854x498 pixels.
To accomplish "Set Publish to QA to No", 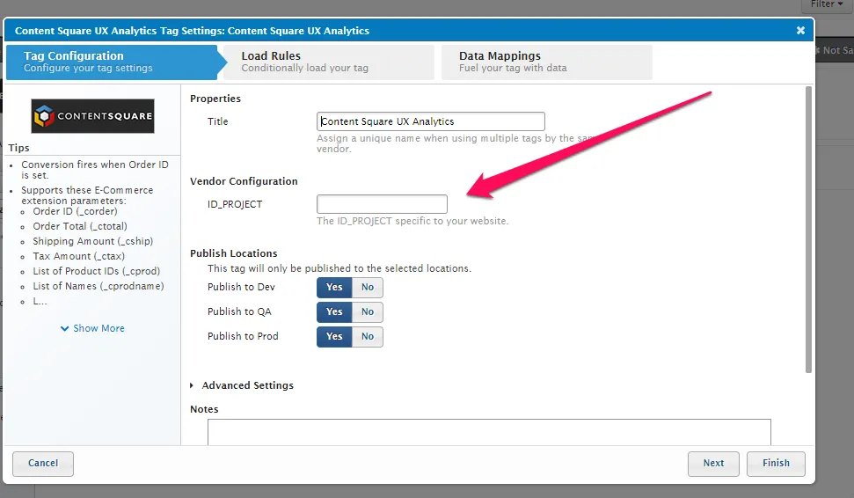I will [368, 312].
